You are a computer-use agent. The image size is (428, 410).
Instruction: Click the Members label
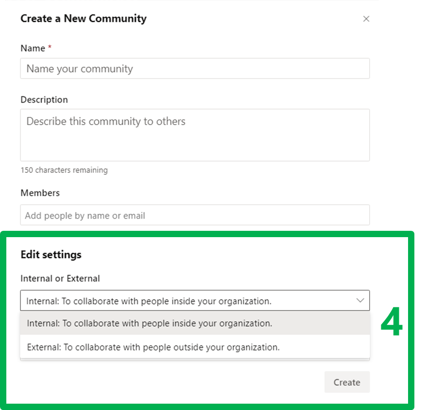[x=40, y=193]
